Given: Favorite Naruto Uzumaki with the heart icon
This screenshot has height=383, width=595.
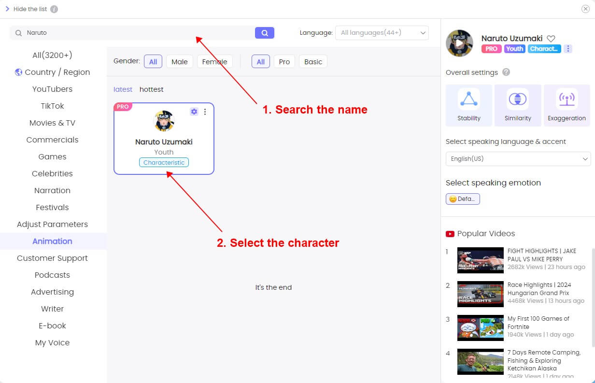Looking at the screenshot, I should (x=551, y=39).
